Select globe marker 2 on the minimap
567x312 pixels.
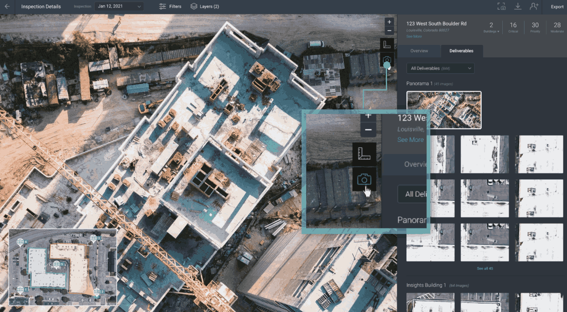coord(97,292)
